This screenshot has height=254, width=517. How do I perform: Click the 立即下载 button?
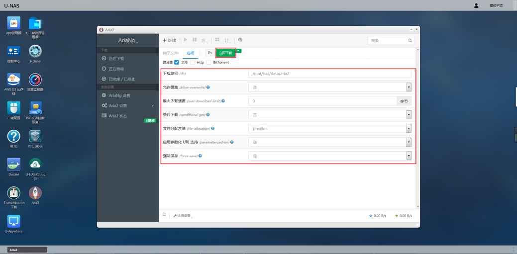[x=225, y=53]
